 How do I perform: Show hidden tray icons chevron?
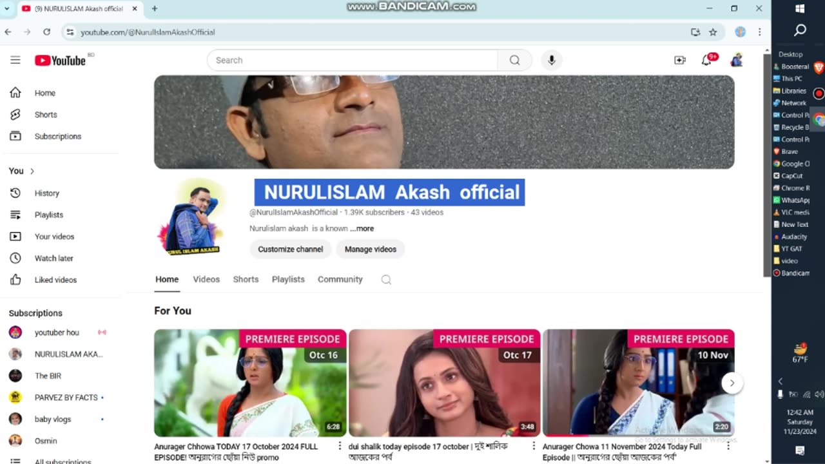(x=780, y=382)
